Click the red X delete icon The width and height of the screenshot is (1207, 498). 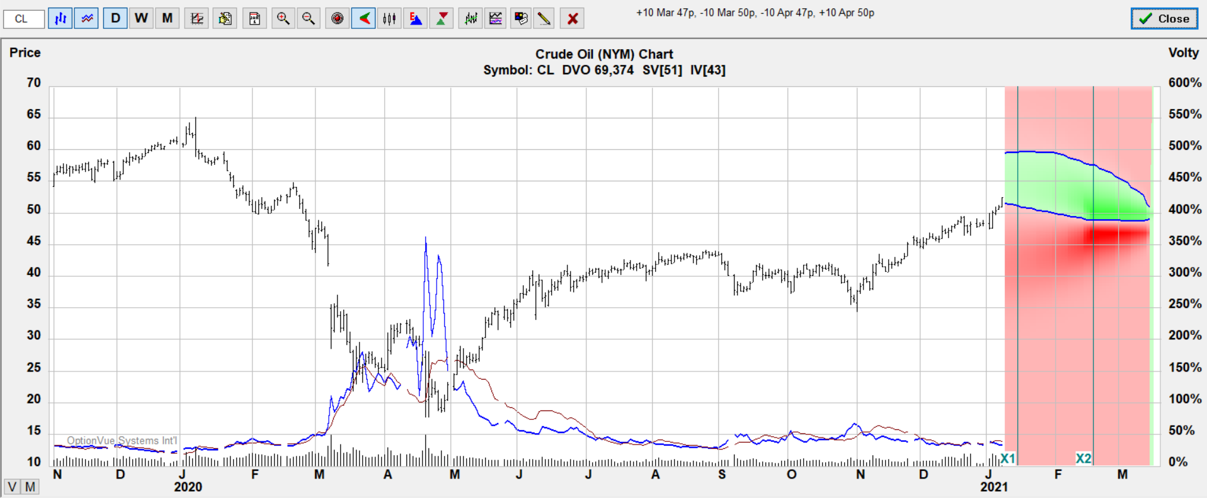[573, 18]
